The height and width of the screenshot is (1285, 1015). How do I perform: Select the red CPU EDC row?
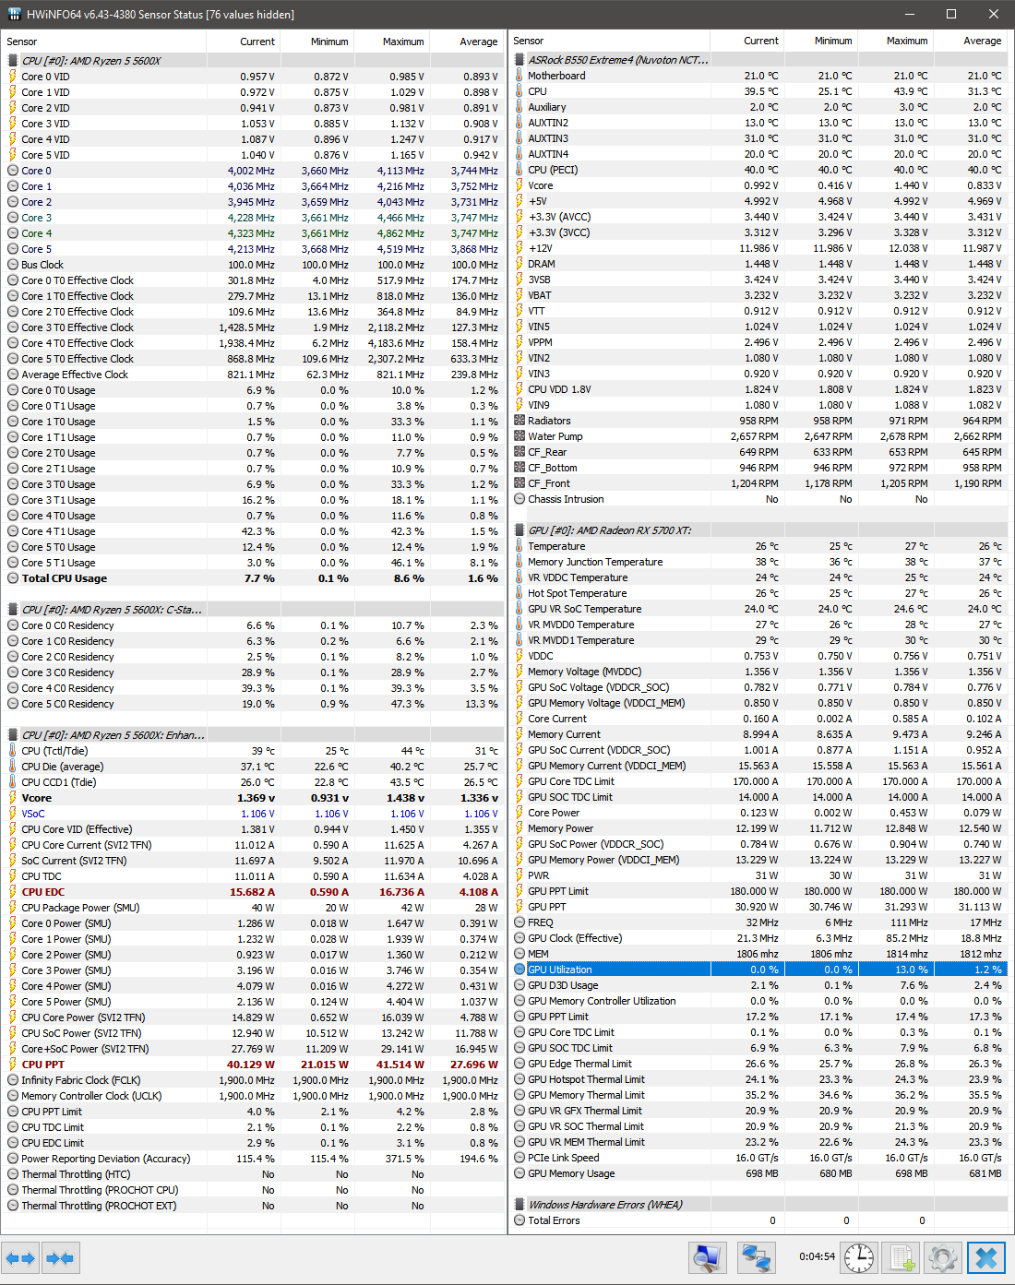[253, 892]
